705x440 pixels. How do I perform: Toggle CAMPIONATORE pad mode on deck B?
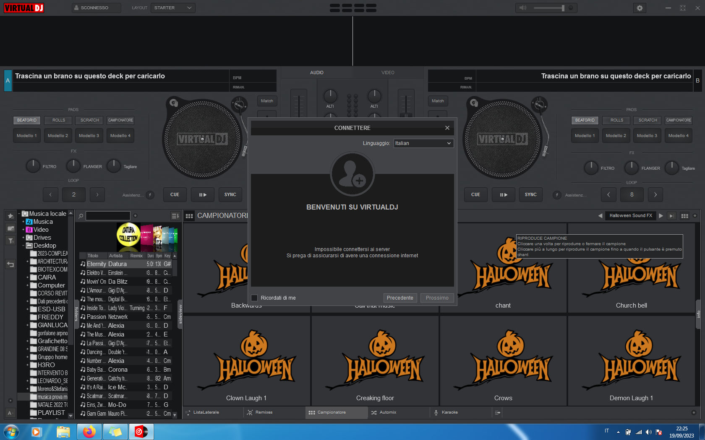679,120
